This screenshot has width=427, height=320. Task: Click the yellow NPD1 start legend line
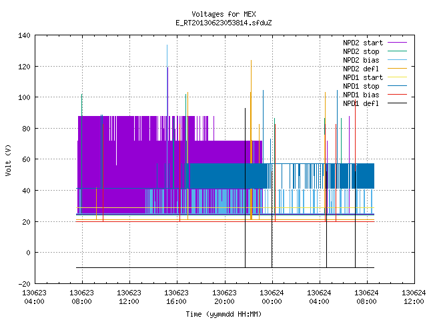coord(397,77)
